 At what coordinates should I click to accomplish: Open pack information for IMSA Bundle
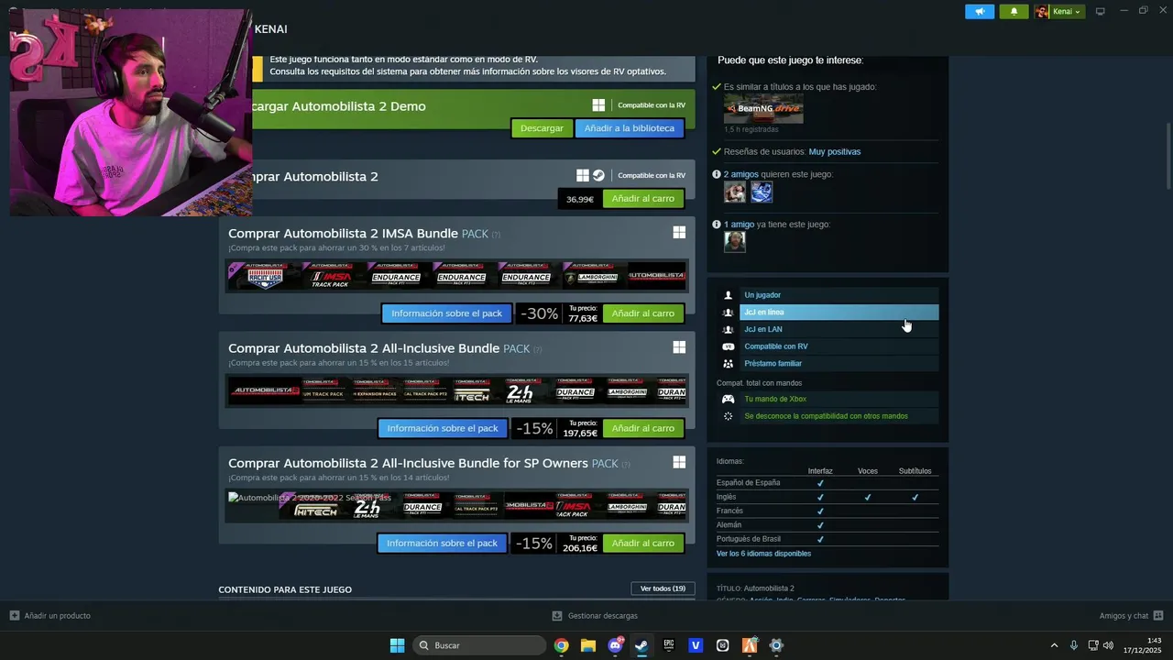(x=446, y=313)
